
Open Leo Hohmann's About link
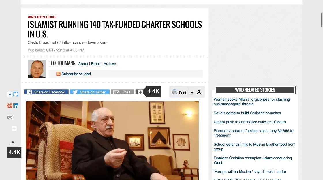(x=83, y=64)
